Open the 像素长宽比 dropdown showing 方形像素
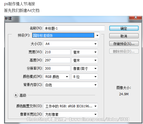The image size is (143, 124). click(71, 114)
